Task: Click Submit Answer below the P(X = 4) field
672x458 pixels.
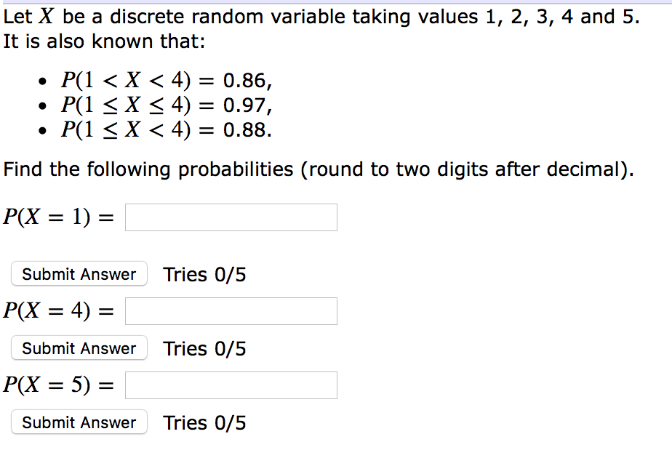Action: [79, 348]
